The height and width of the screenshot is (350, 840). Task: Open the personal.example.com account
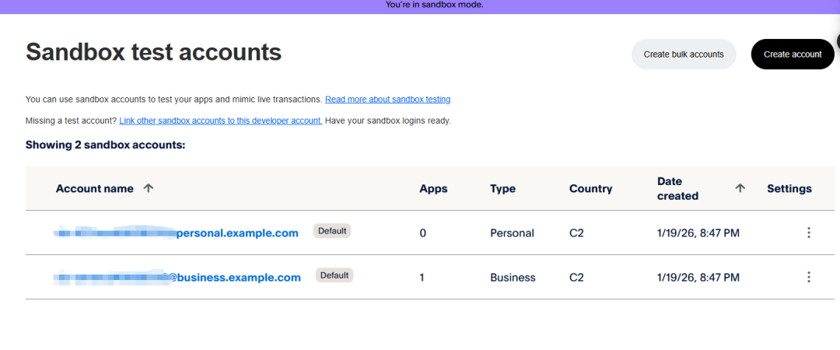tap(237, 233)
